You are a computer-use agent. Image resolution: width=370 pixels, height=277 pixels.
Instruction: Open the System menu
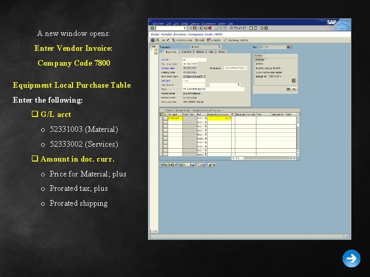(222, 24)
